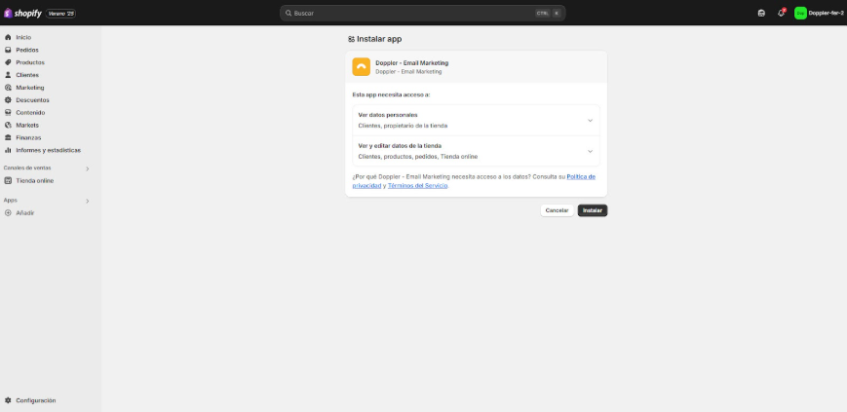Click the Tienda online storefront icon

8,181
